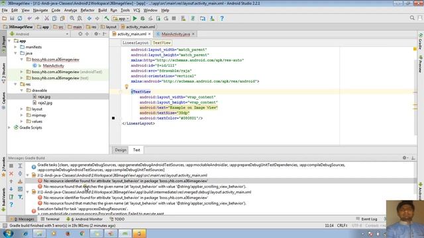Image resolution: width=424 pixels, height=238 pixels.
Task: Open the VCS menu
Action: click(136, 11)
